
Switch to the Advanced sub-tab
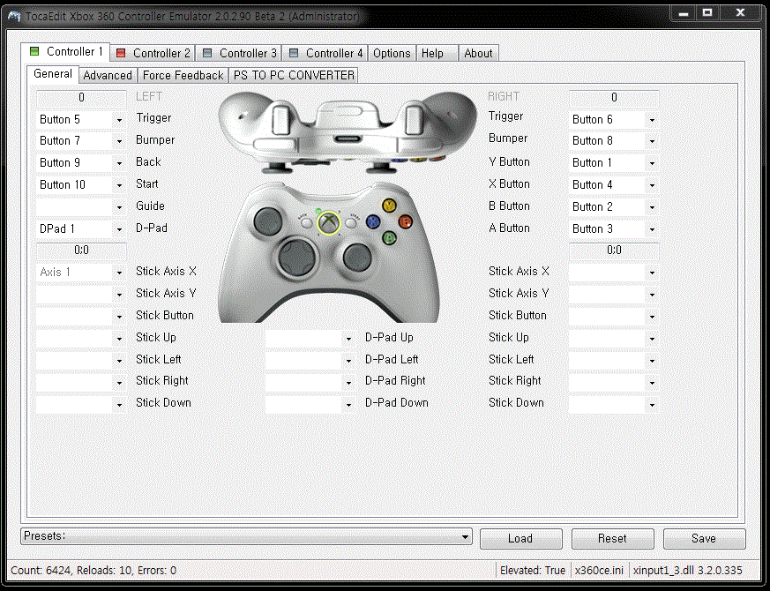click(x=108, y=75)
